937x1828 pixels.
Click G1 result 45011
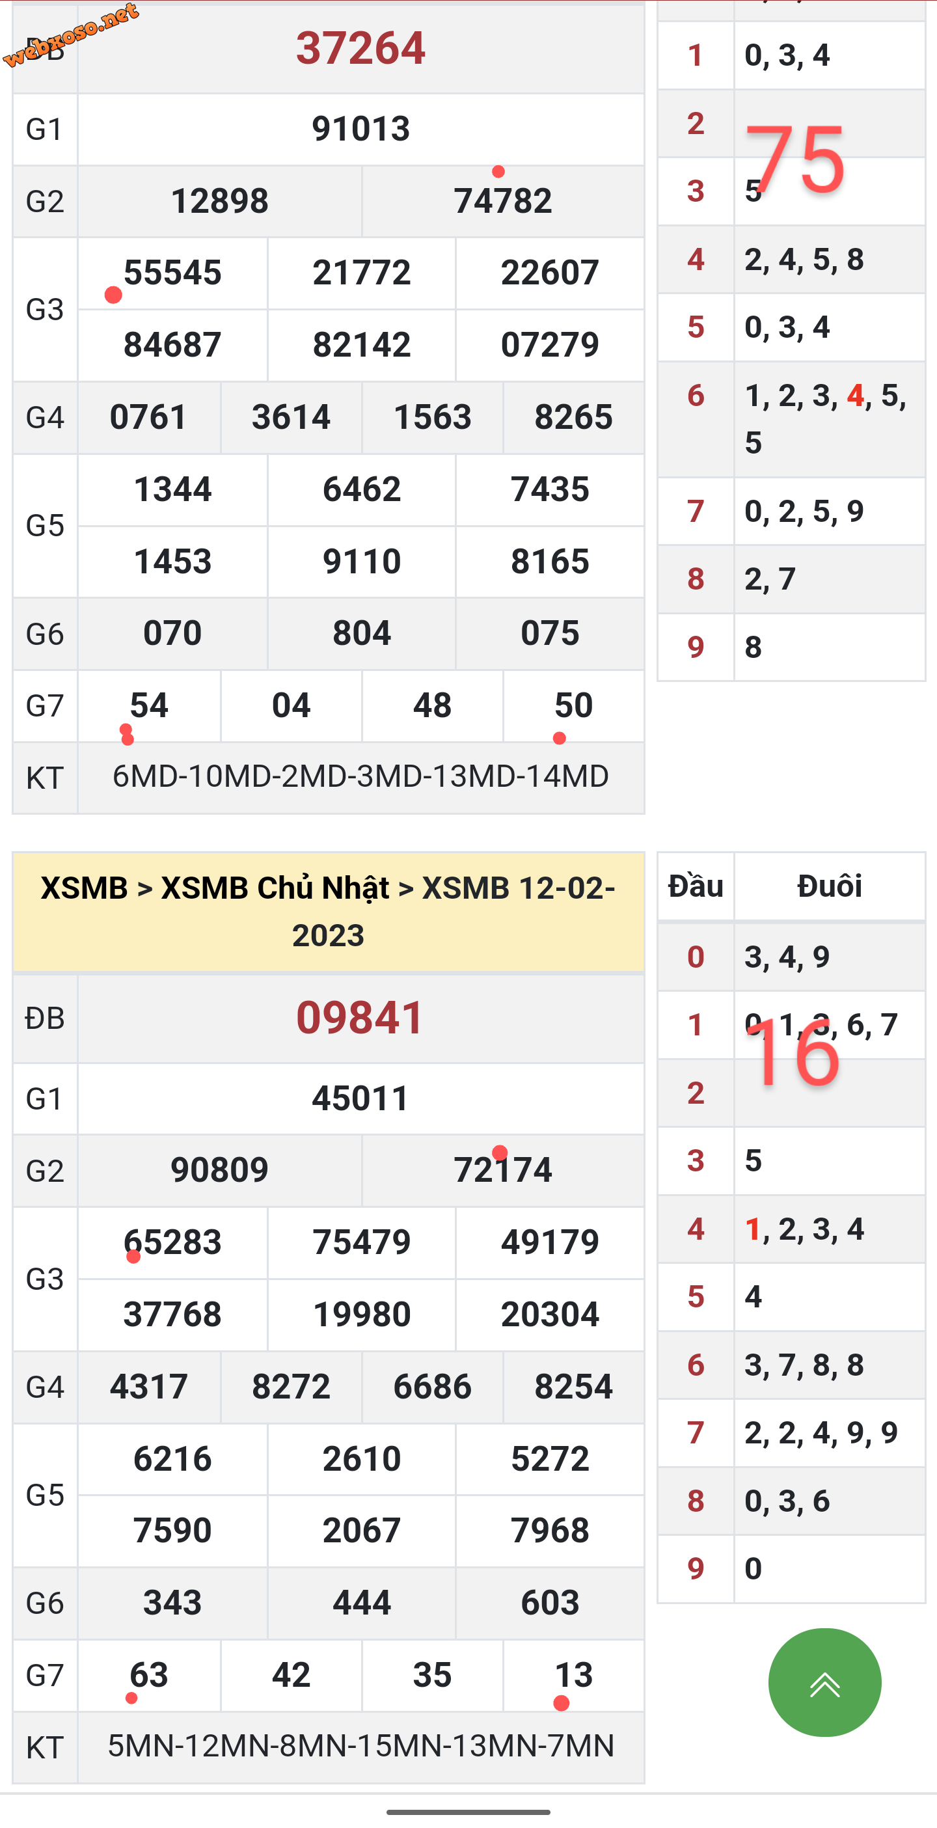point(360,1098)
